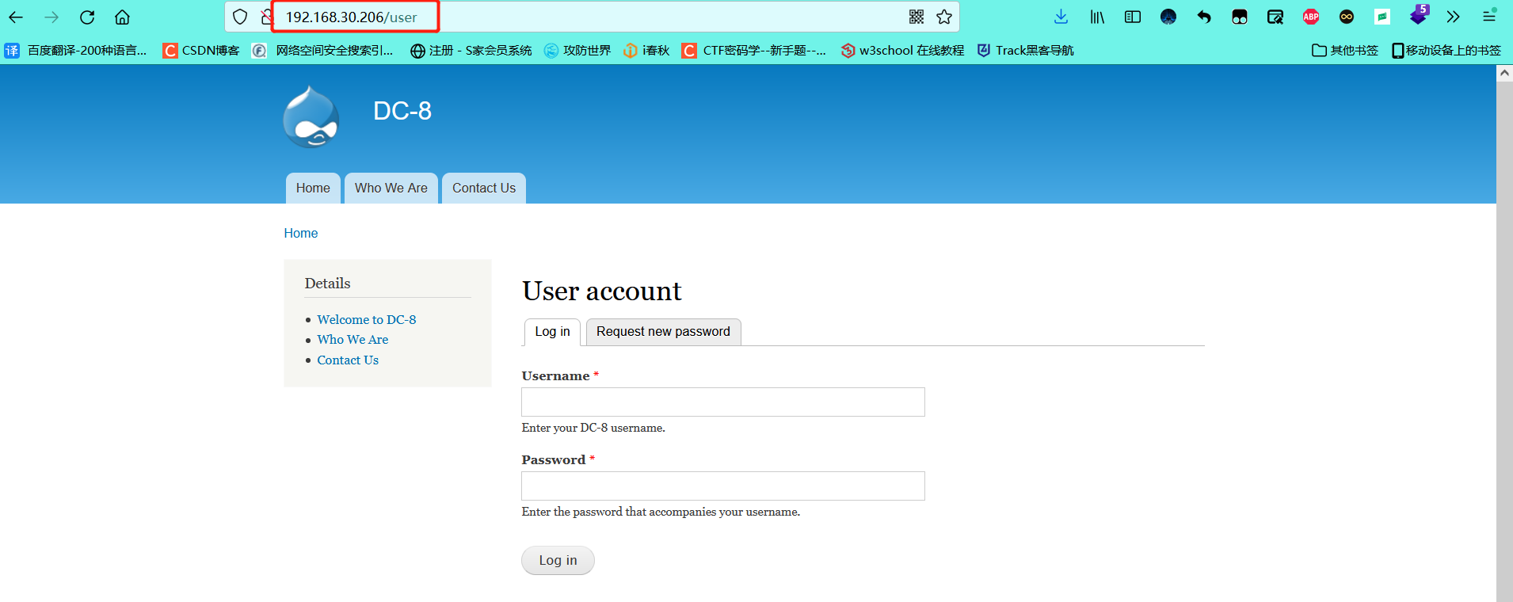Open Welcome to DC-8 sidebar link
This screenshot has height=602, width=1513.
[x=367, y=319]
